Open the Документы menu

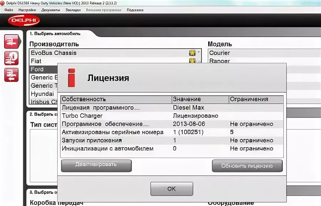[x=51, y=10]
